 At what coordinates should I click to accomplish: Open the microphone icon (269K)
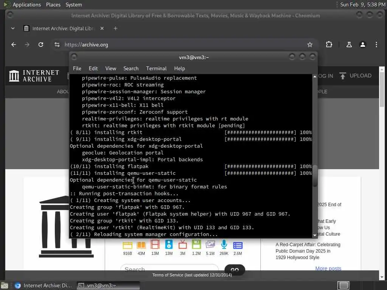224,244
